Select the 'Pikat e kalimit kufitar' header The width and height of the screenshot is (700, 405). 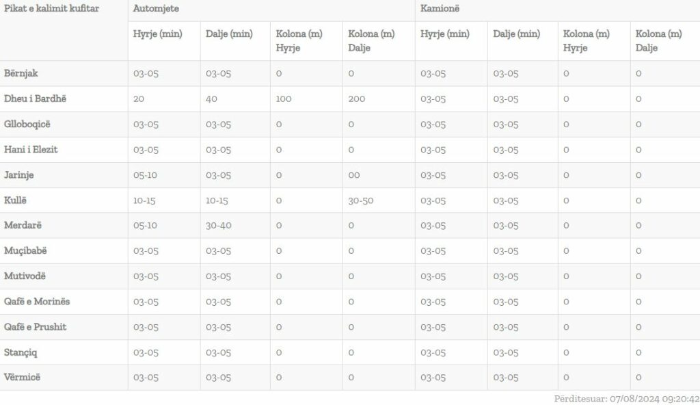[x=52, y=9]
